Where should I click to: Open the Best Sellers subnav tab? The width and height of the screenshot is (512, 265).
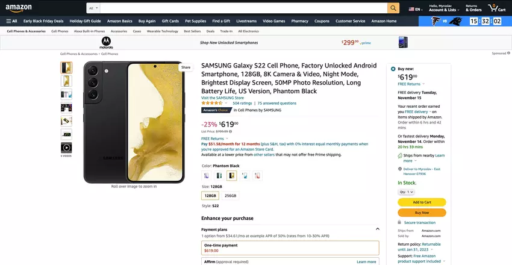[192, 31]
